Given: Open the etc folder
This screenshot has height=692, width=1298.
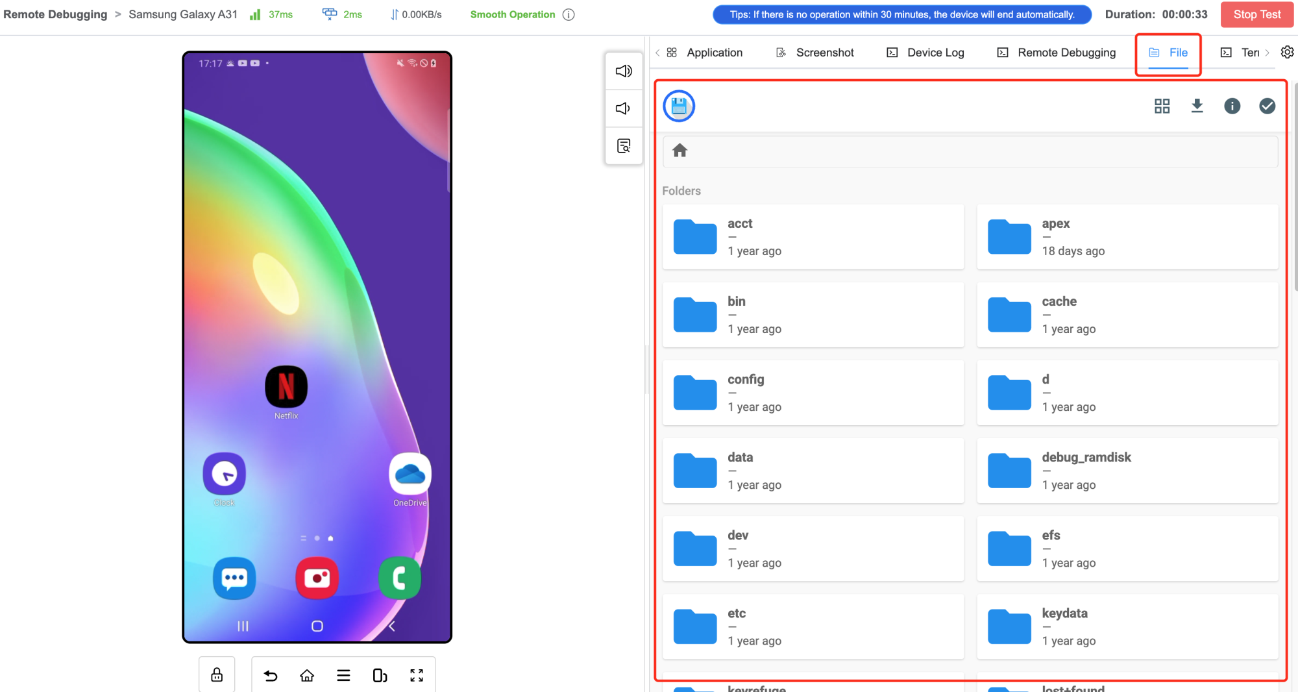Looking at the screenshot, I should point(813,626).
